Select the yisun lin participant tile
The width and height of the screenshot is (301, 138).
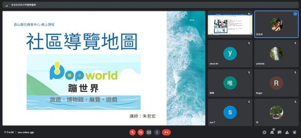coord(230,54)
